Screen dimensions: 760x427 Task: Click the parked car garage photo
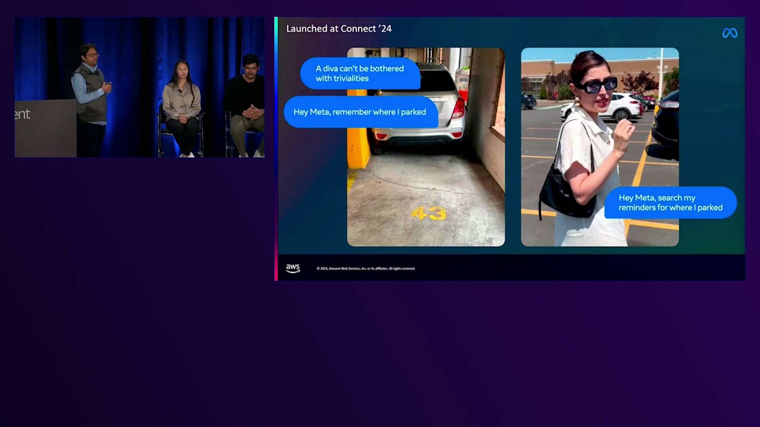point(426,147)
